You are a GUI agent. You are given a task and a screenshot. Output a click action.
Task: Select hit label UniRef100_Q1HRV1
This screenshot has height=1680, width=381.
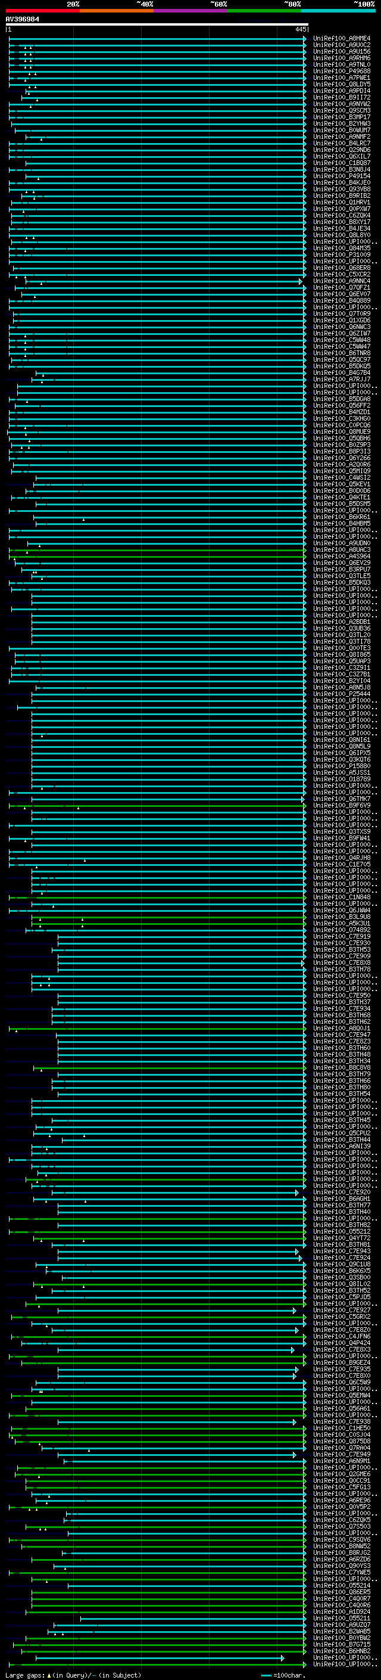pyautogui.click(x=342, y=202)
